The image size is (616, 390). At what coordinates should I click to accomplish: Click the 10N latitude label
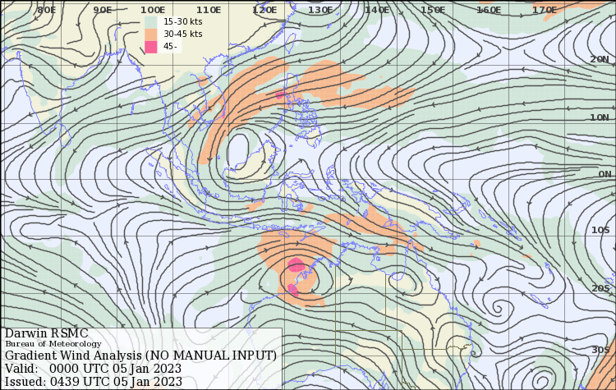tap(600, 117)
